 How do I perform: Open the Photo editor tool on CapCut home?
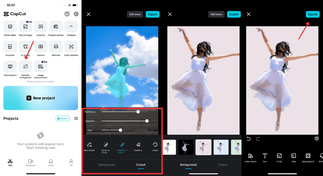(10, 27)
